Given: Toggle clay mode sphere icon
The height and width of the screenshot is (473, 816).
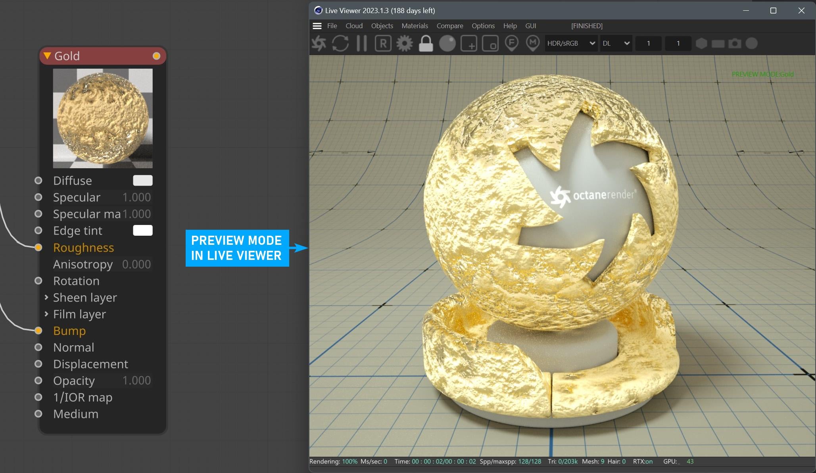Looking at the screenshot, I should tap(447, 43).
